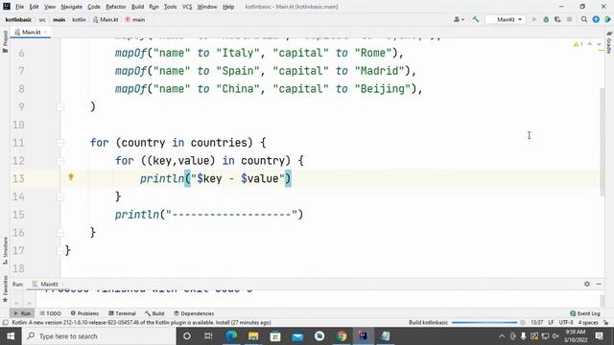614x345 pixels.
Task: Open the Gradle side panel
Action: tap(609, 42)
